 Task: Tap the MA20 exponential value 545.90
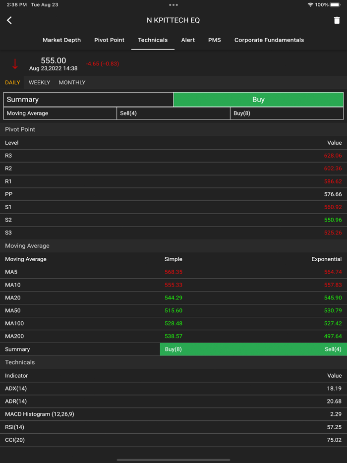[333, 298]
